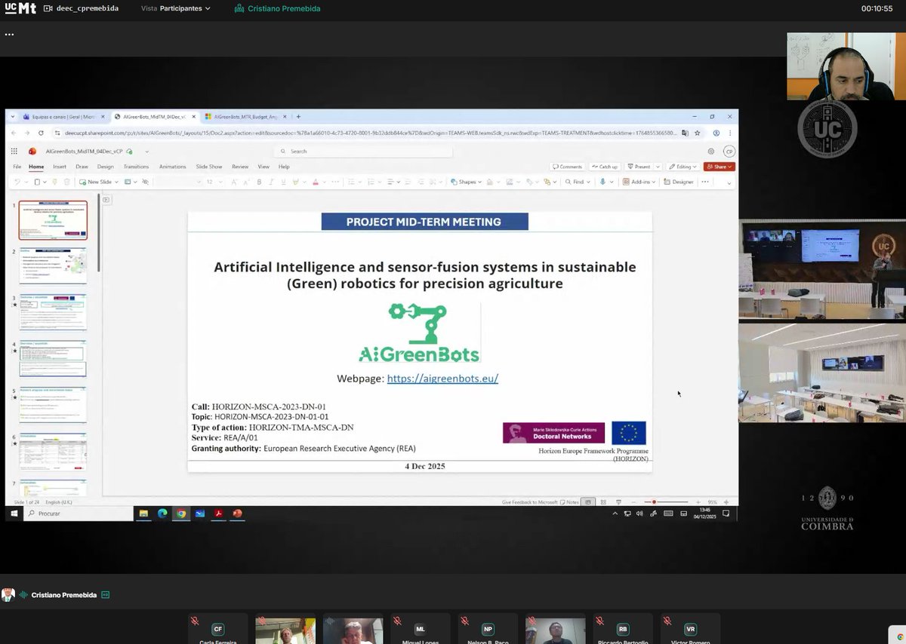Click the app launcher grid icon in PowerPoint
The width and height of the screenshot is (906, 644).
(x=14, y=151)
